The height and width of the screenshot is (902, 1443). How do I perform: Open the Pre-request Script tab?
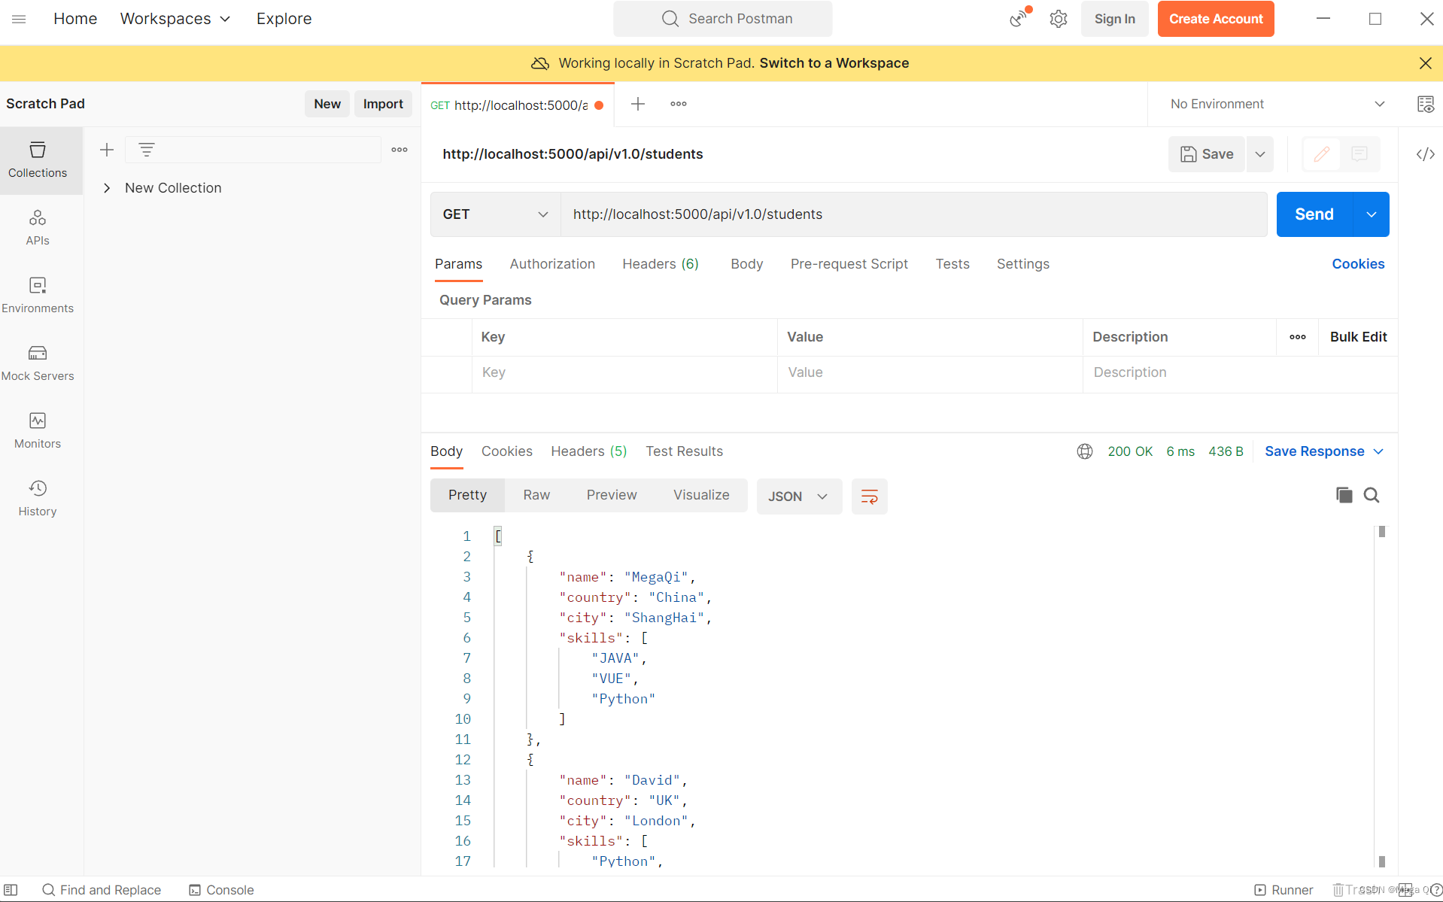pyautogui.click(x=849, y=264)
